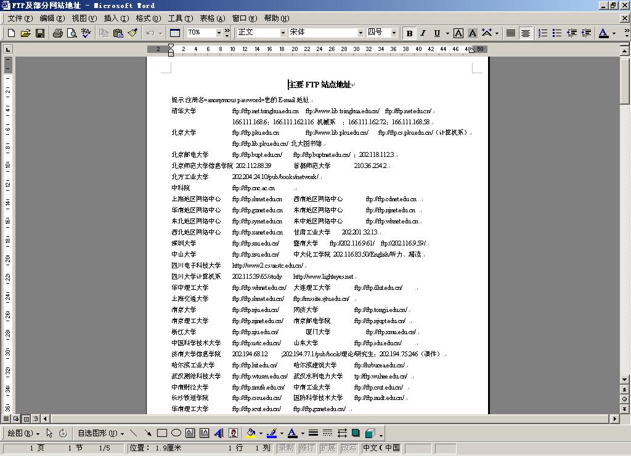The image size is (631, 456).
Task: Click the 绘图 drawing menu button
Action: tap(23, 433)
